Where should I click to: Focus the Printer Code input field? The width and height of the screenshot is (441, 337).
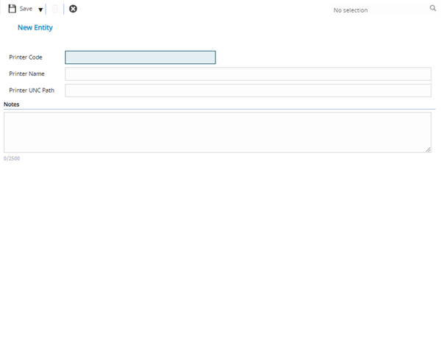pos(140,57)
